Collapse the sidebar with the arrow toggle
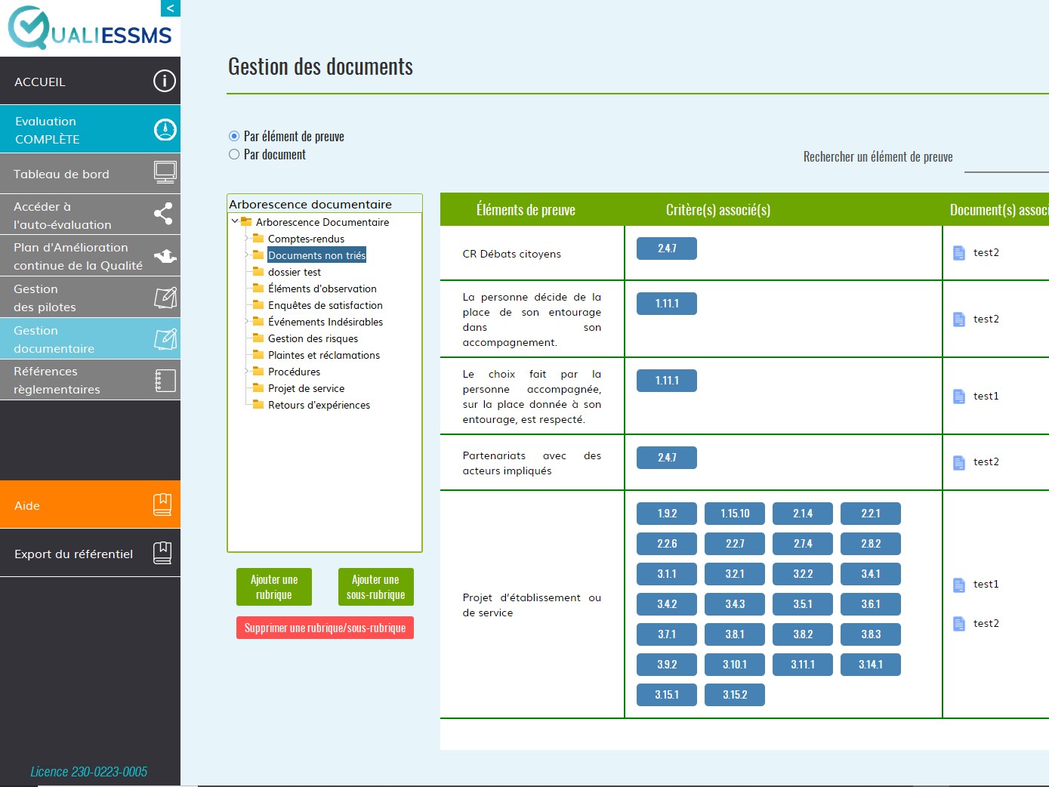Image resolution: width=1049 pixels, height=787 pixels. (x=171, y=8)
